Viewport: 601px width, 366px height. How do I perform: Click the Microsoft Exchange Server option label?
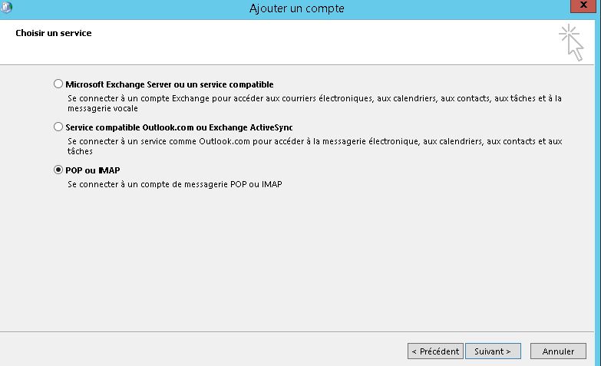coord(170,84)
